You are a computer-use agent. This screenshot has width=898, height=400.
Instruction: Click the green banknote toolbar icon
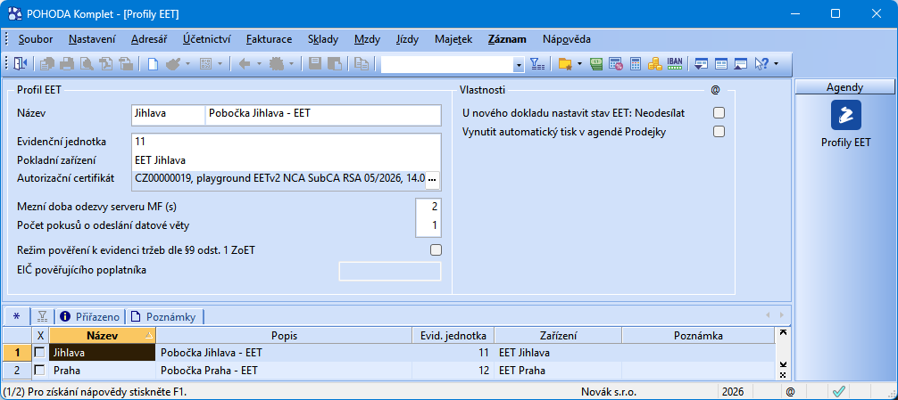point(596,63)
